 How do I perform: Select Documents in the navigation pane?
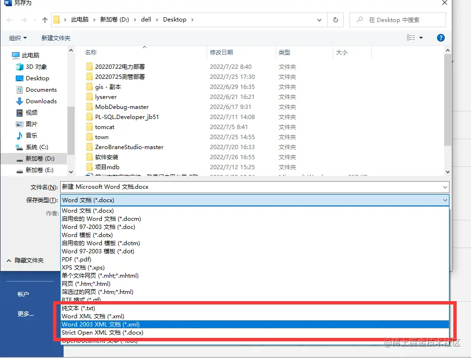(36, 89)
